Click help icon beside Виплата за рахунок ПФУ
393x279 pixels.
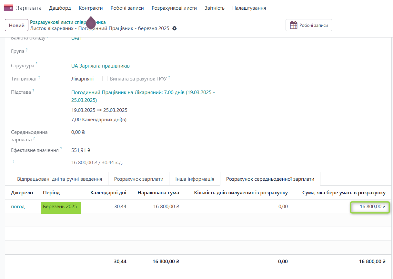click(x=169, y=78)
